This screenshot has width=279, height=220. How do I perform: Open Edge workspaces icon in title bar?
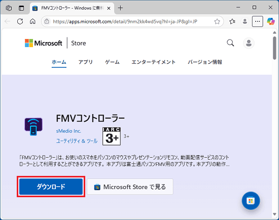[9, 8]
